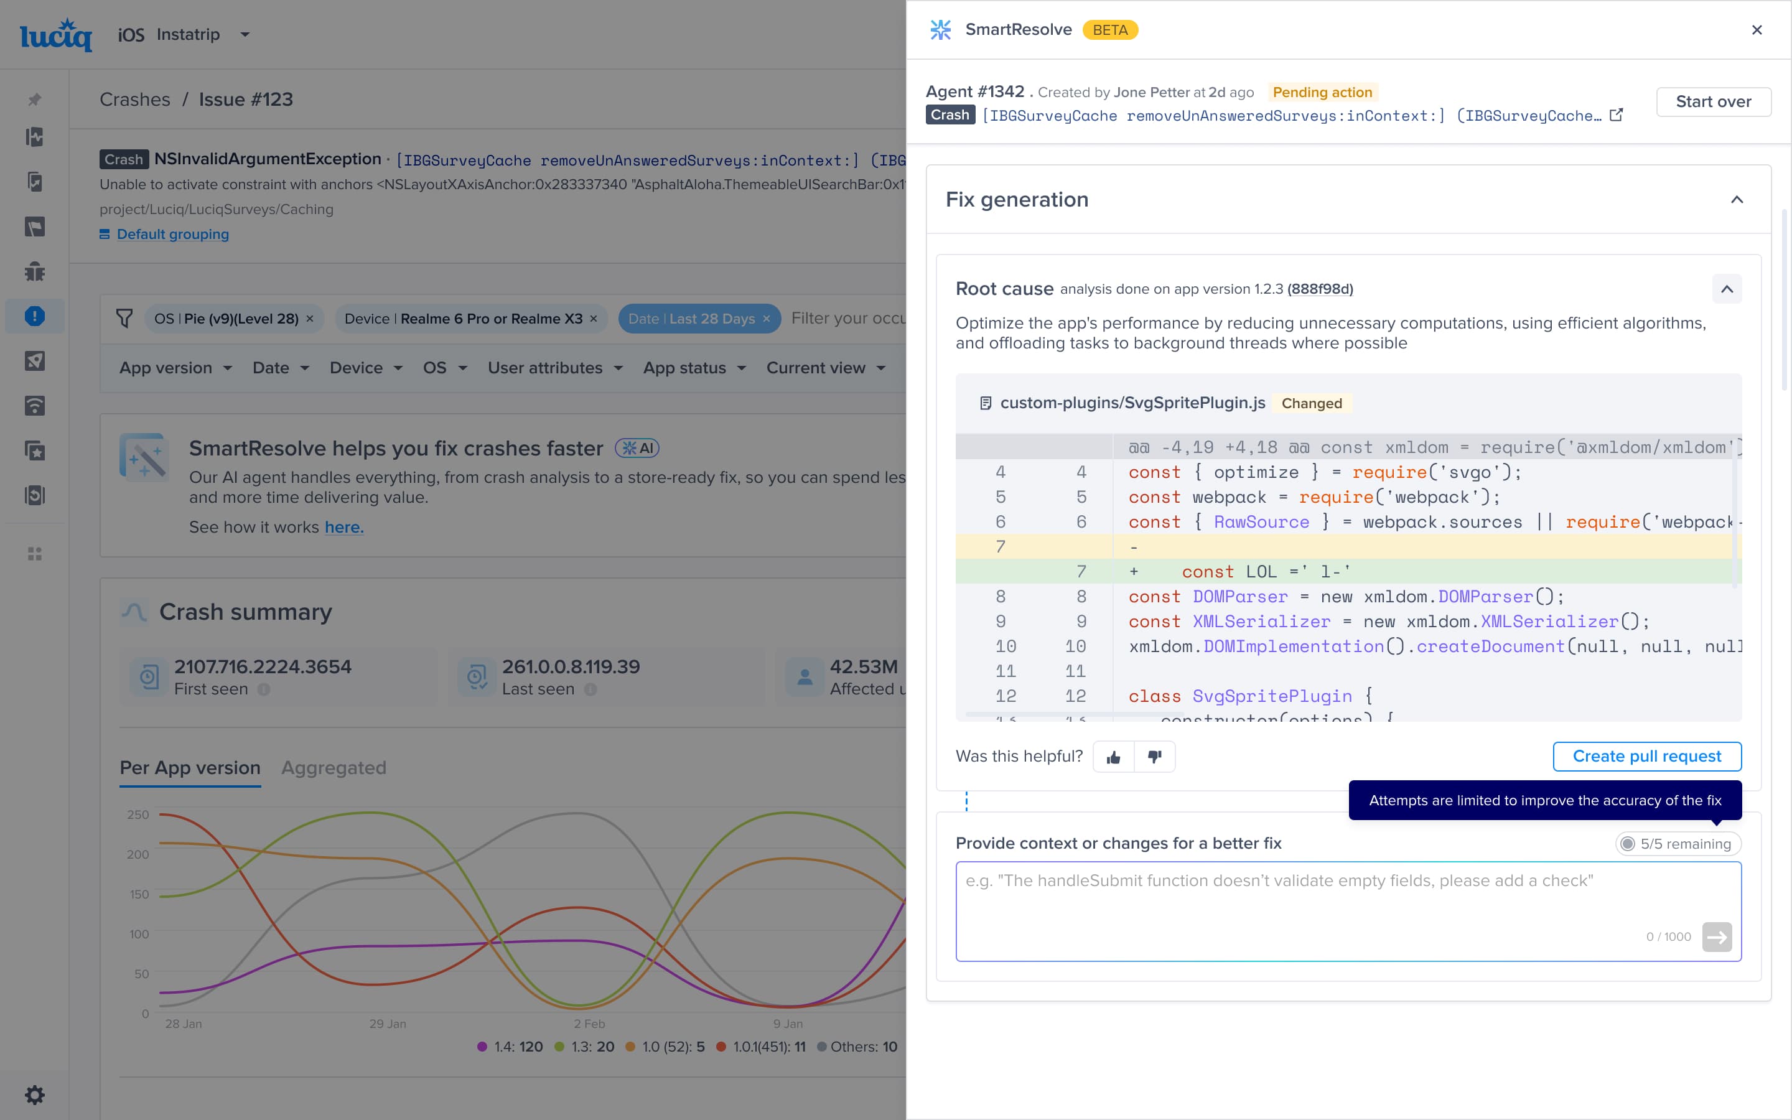Open the bug icon in sidebar

click(34, 271)
